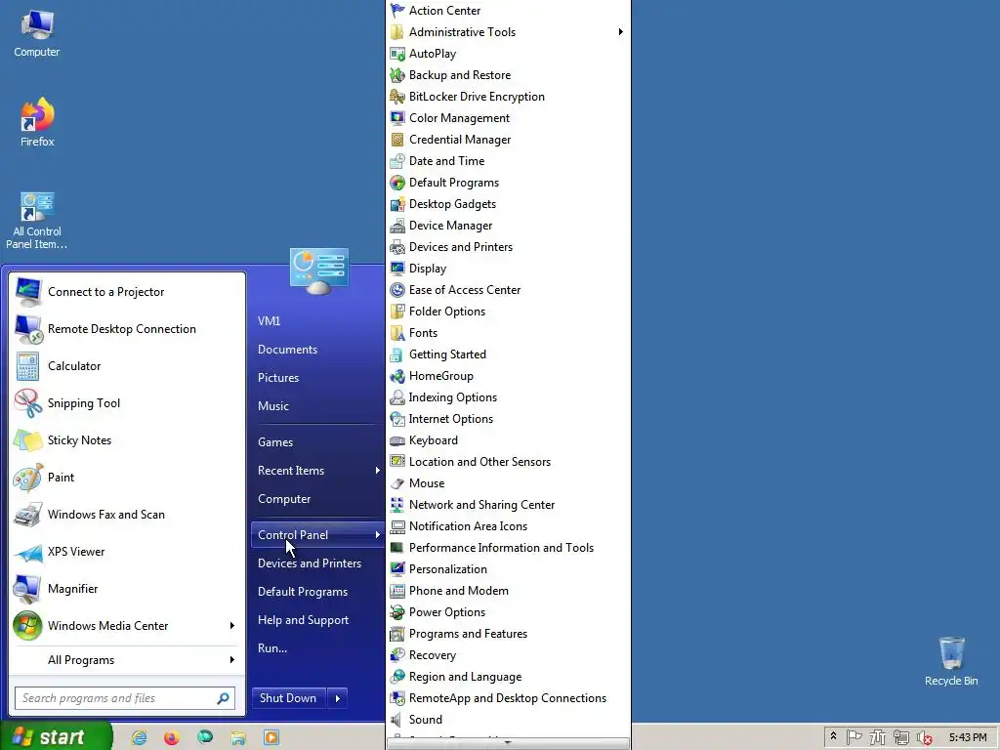The image size is (1000, 750).
Task: Click Desktop Gadgets icon
Action: tap(397, 204)
